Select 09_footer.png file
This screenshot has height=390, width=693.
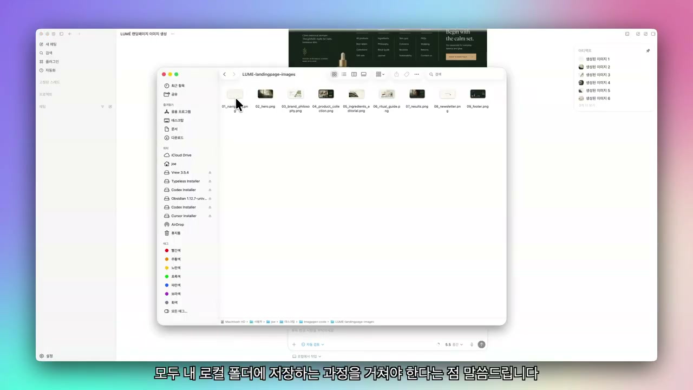point(478,99)
